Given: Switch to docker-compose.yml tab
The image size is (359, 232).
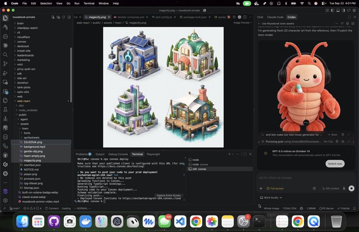Looking at the screenshot, I should pyautogui.click(x=131, y=17).
